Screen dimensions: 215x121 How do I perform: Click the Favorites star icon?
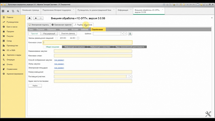(x=8, y=11)
